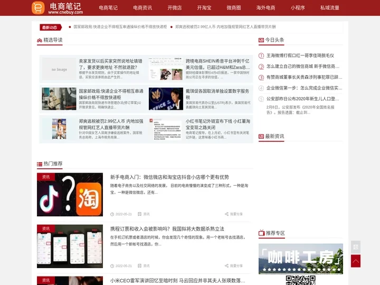The image size is (380, 285).
Task: Open the 电商资讯 navigation menu item
Action: tap(142, 8)
